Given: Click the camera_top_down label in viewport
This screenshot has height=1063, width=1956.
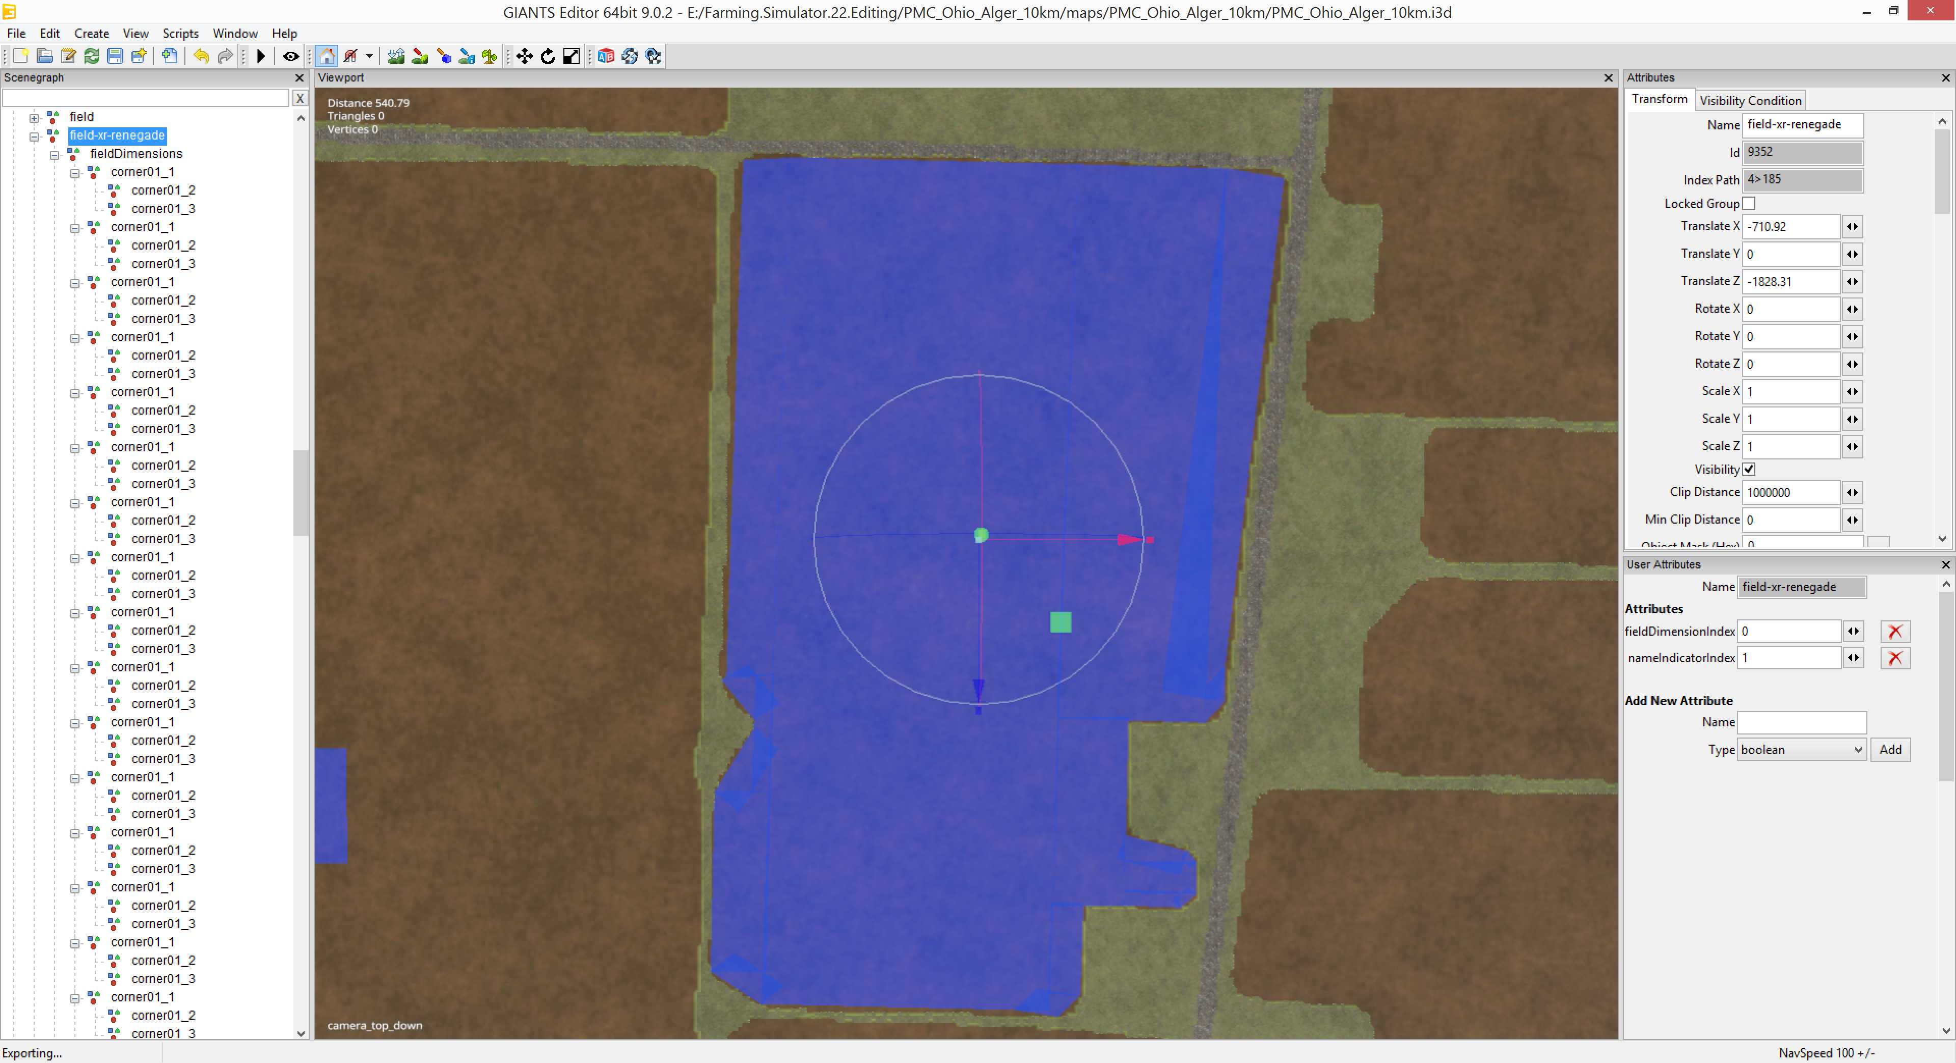Looking at the screenshot, I should click(x=374, y=1026).
